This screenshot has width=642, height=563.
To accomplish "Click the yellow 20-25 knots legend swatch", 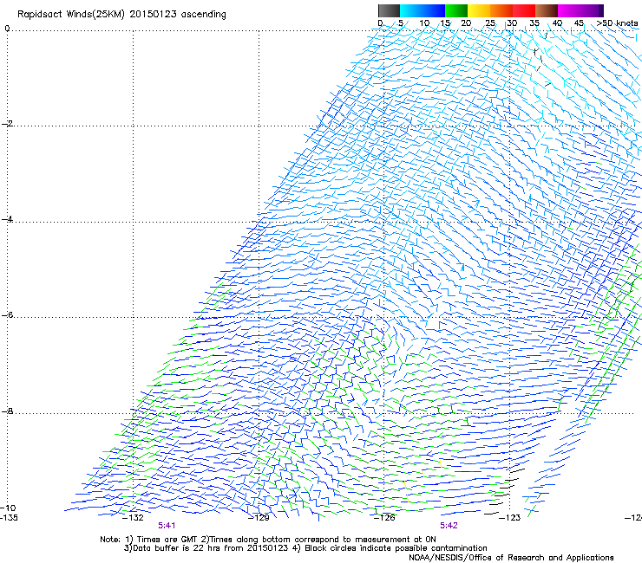I will click(479, 10).
